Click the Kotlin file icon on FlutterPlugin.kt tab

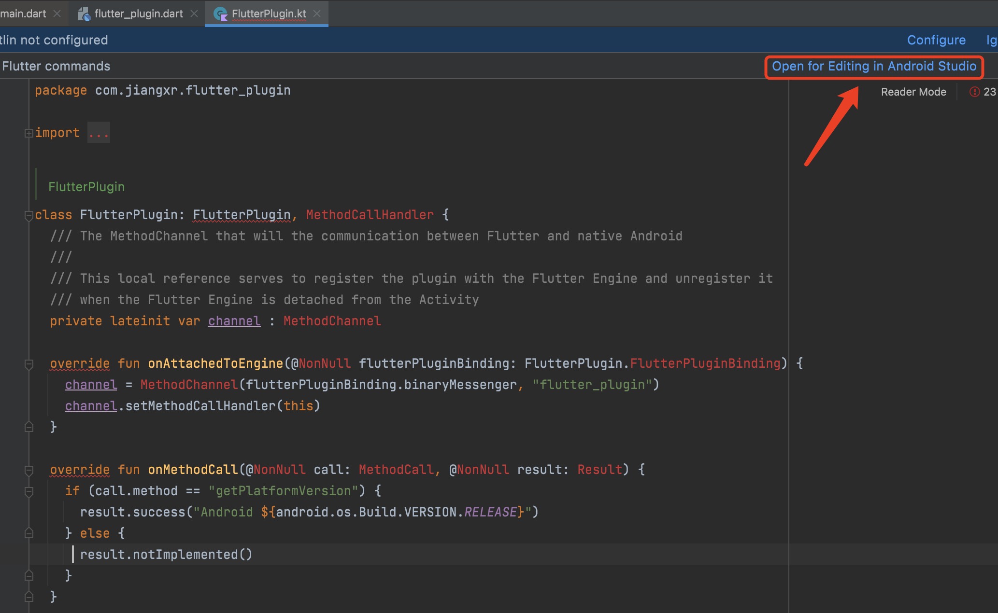221,14
